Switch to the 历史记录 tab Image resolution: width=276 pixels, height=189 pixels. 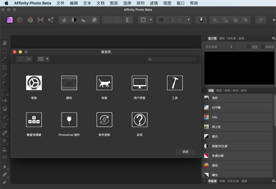[x=233, y=181]
